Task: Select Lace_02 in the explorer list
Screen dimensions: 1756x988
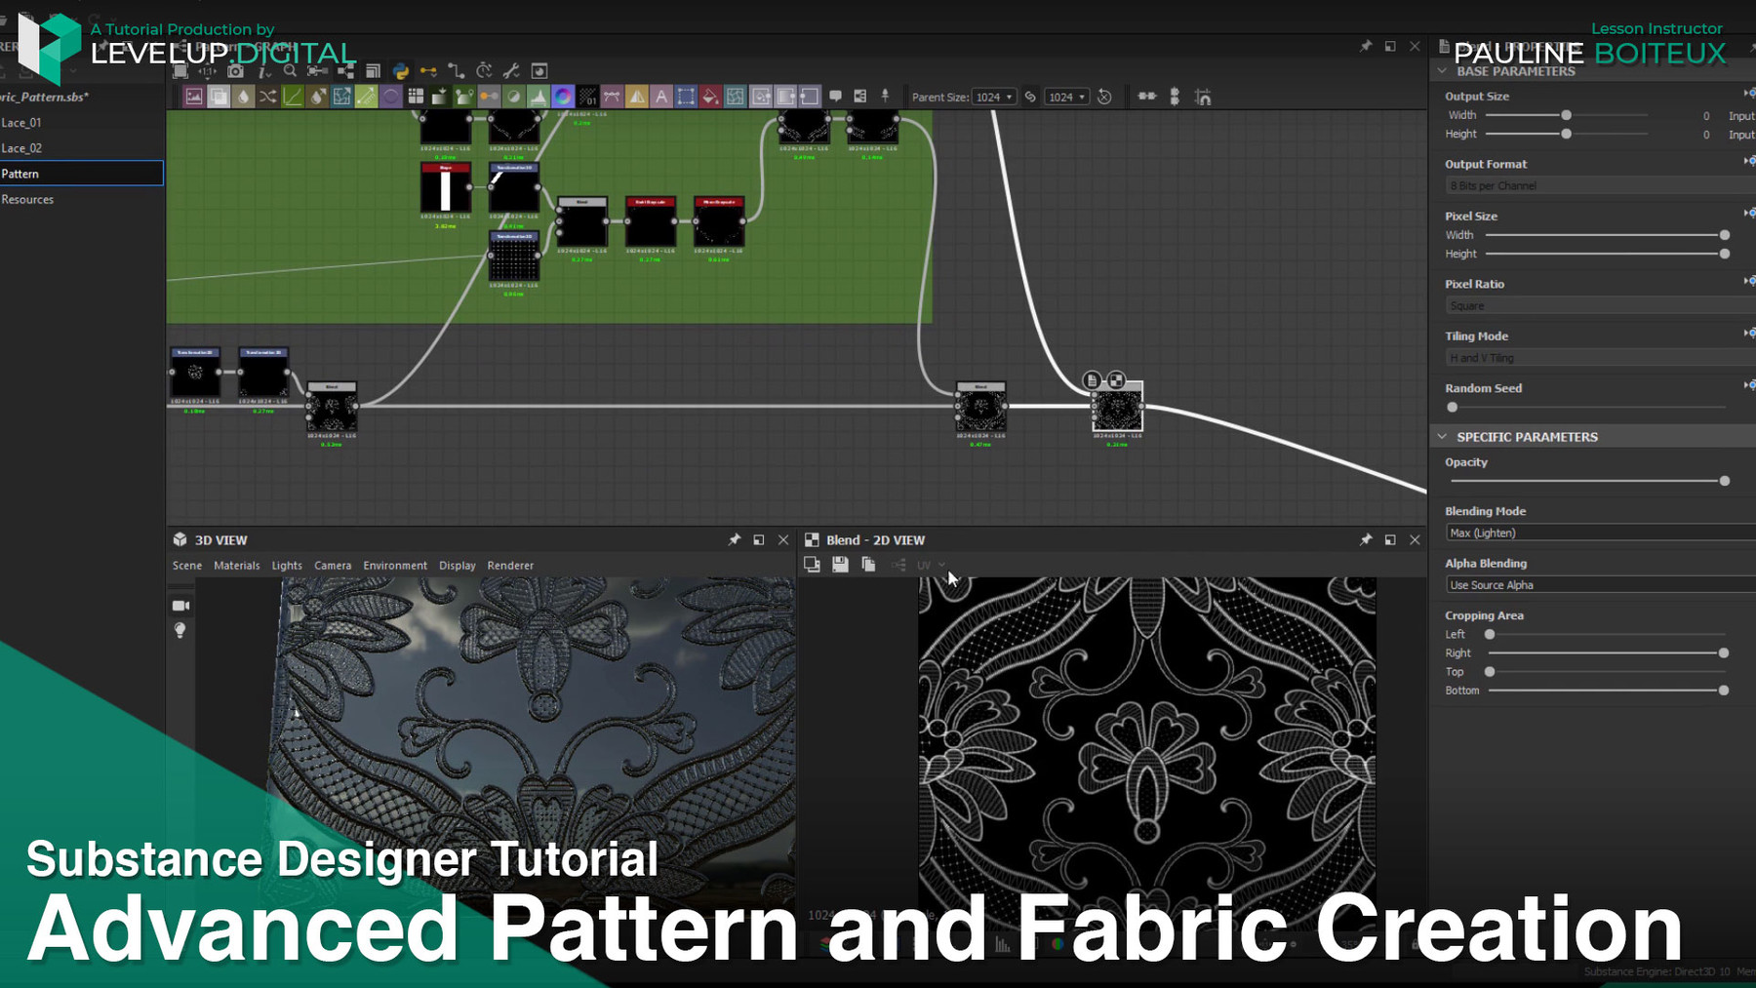Action: click(23, 147)
